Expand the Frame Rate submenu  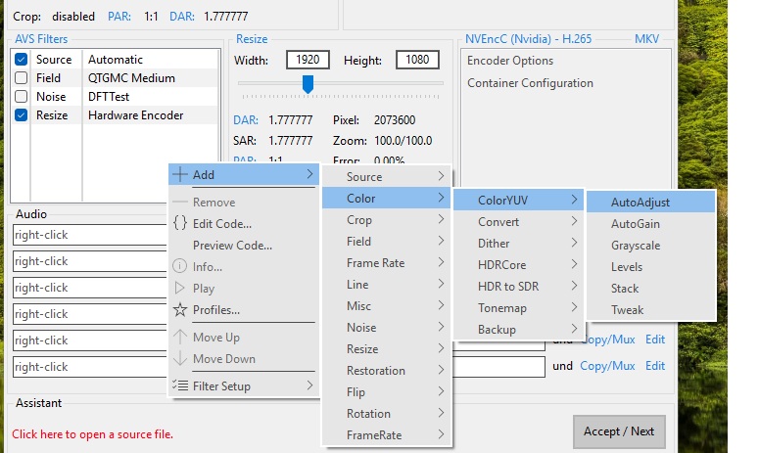pos(387,262)
